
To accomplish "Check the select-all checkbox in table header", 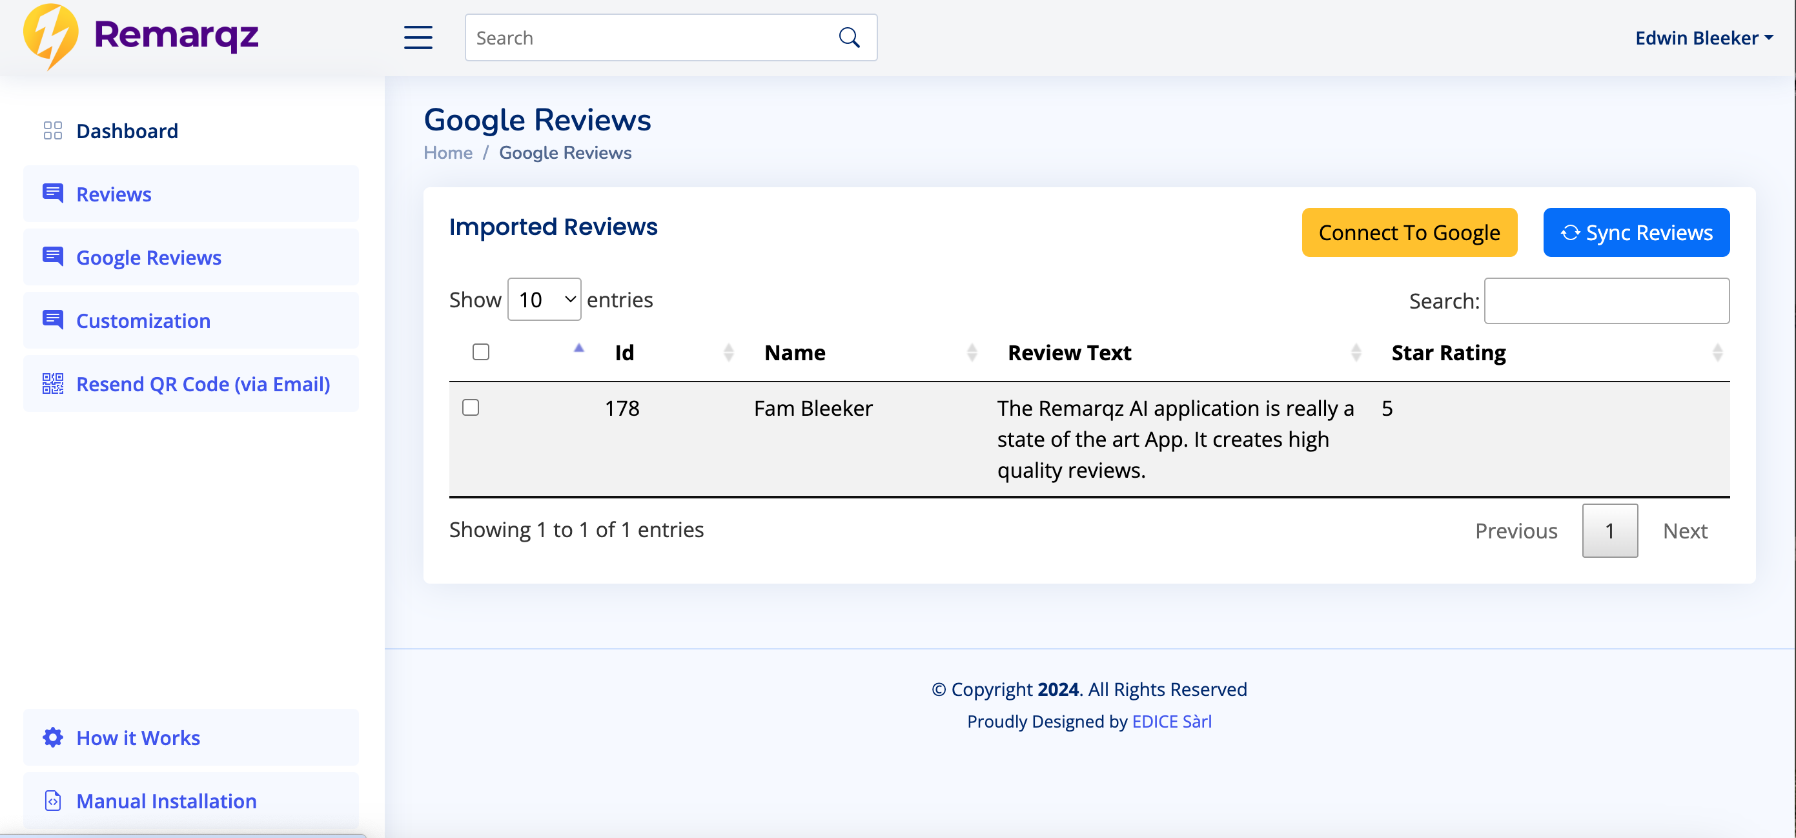I will 480,352.
